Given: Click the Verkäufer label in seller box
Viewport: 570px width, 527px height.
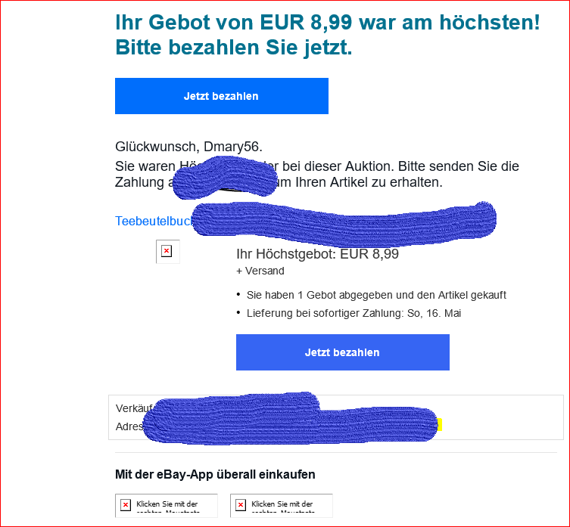Looking at the screenshot, I should pyautogui.click(x=133, y=408).
